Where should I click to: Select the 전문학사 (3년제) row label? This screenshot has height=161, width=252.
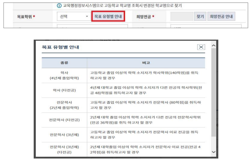click(x=64, y=135)
